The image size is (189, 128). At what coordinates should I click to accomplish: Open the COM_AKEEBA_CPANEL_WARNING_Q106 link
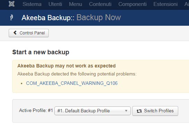pos(72,83)
